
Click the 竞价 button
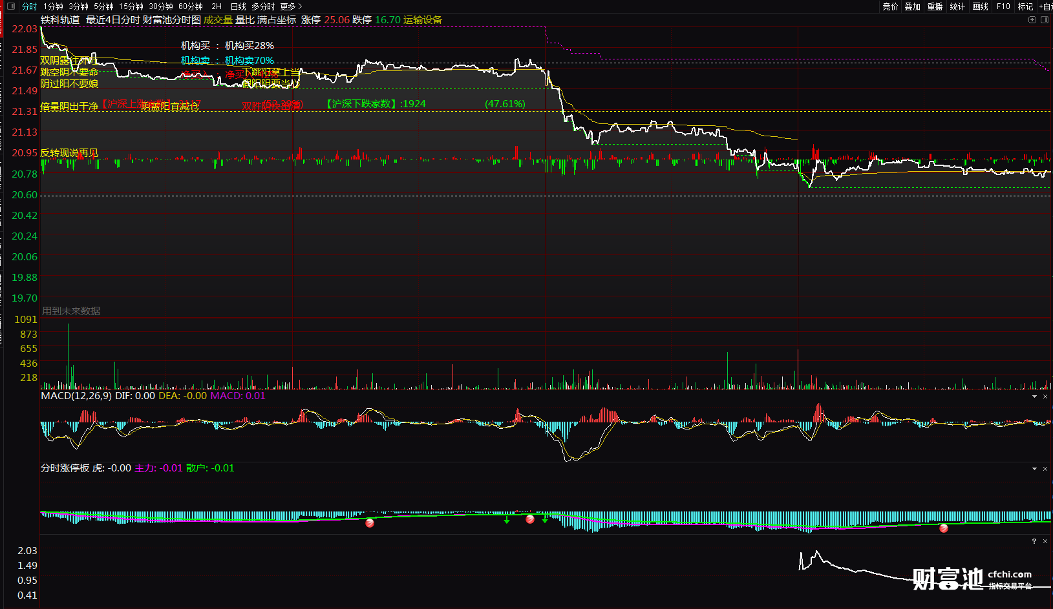click(x=890, y=6)
